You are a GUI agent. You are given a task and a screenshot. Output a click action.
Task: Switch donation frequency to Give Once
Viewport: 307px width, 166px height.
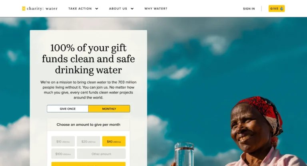click(x=68, y=109)
